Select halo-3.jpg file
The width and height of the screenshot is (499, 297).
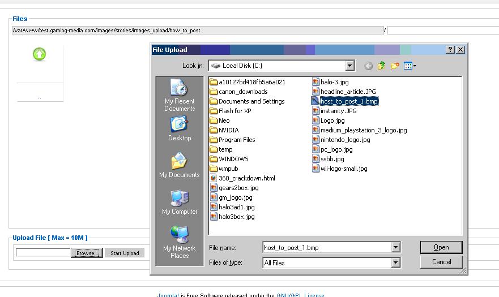(330, 82)
